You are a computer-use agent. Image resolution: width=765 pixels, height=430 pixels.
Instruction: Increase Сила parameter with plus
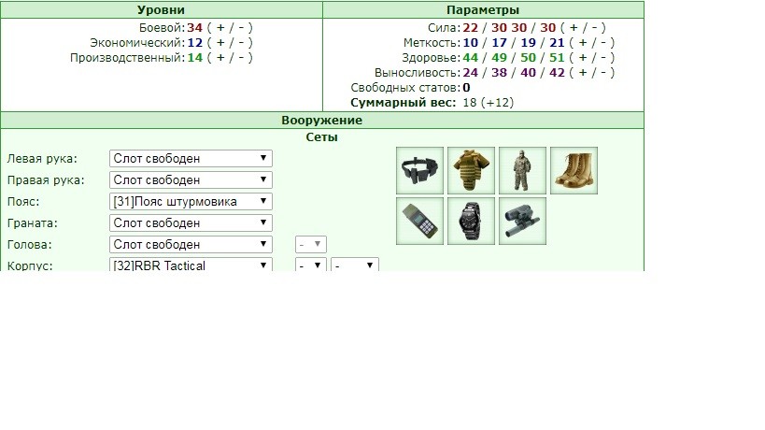pos(574,28)
